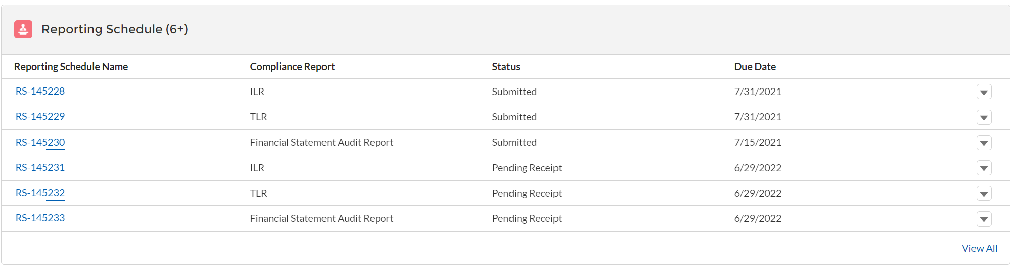The width and height of the screenshot is (1019, 266).
Task: Click the Reporting Schedule header icon
Action: coord(23,29)
